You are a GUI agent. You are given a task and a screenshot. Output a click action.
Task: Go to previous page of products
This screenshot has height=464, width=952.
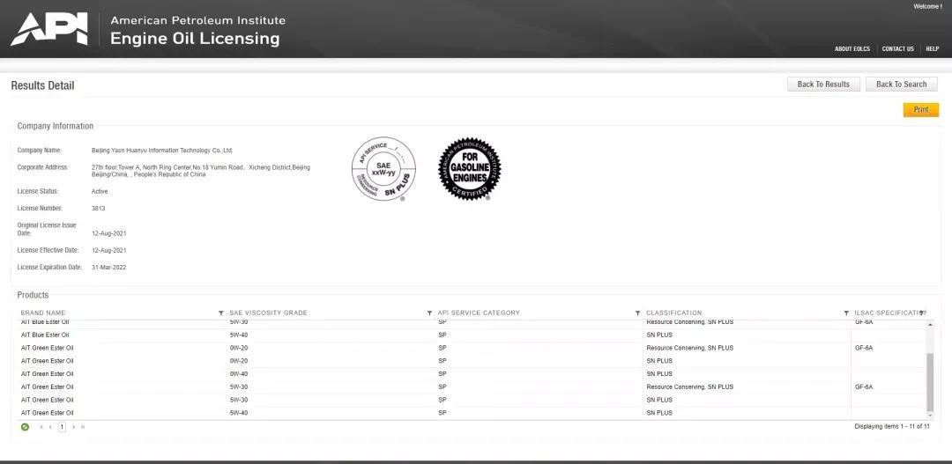[50, 427]
